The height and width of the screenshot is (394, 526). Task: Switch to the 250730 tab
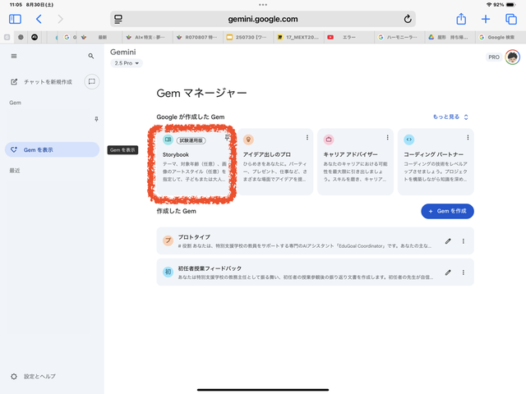[x=248, y=37]
